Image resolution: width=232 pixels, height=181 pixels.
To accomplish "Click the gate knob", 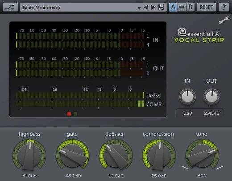I will 72,155.
